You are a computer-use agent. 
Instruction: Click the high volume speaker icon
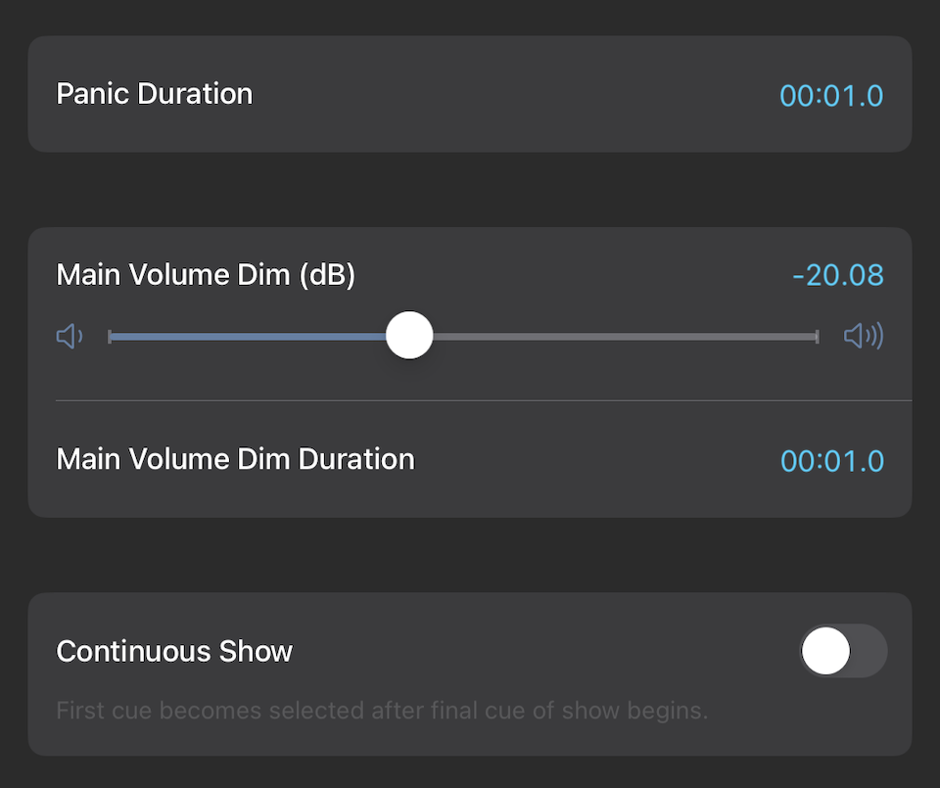click(863, 337)
